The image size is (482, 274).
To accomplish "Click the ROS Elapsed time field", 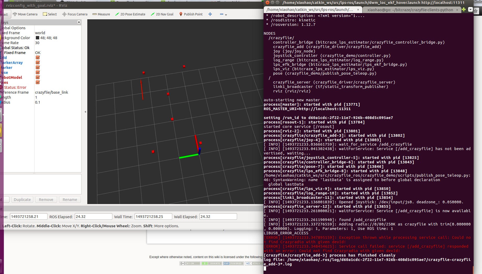I will [x=93, y=217].
